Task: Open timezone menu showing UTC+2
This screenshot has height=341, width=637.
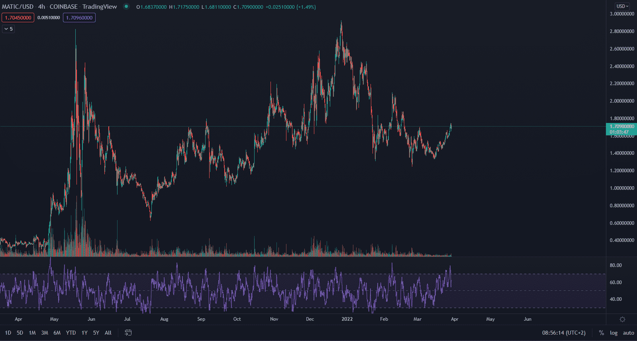Action: point(564,333)
